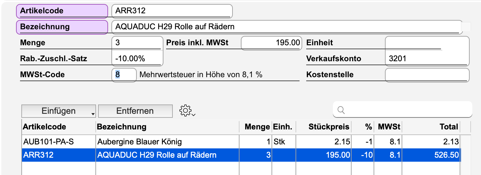Click the empty Kostenstelle field

(x=426, y=75)
